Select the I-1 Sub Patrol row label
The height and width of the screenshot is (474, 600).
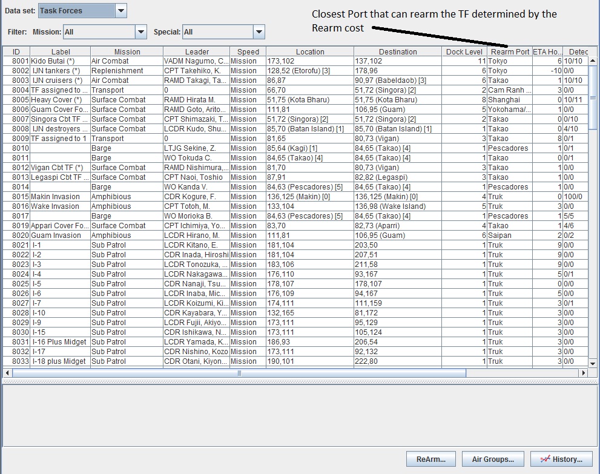point(60,245)
